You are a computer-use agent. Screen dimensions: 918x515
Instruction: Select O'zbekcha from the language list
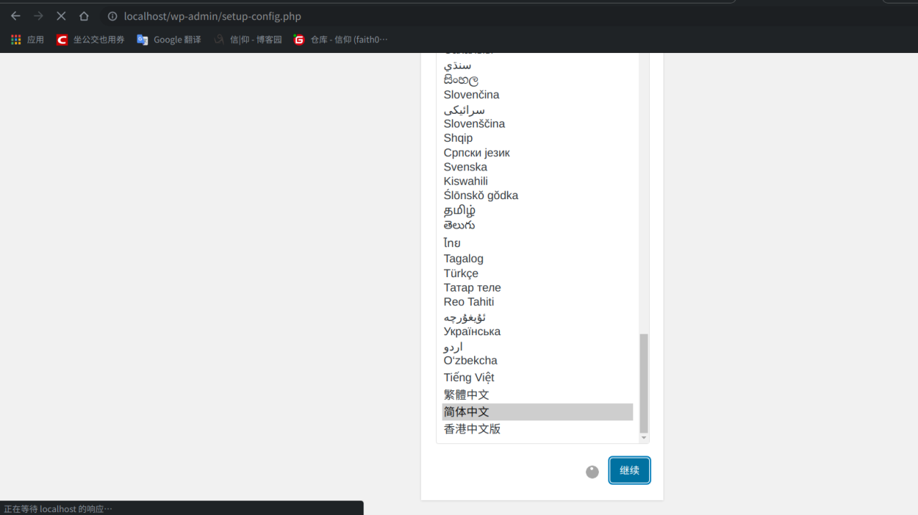(x=470, y=360)
